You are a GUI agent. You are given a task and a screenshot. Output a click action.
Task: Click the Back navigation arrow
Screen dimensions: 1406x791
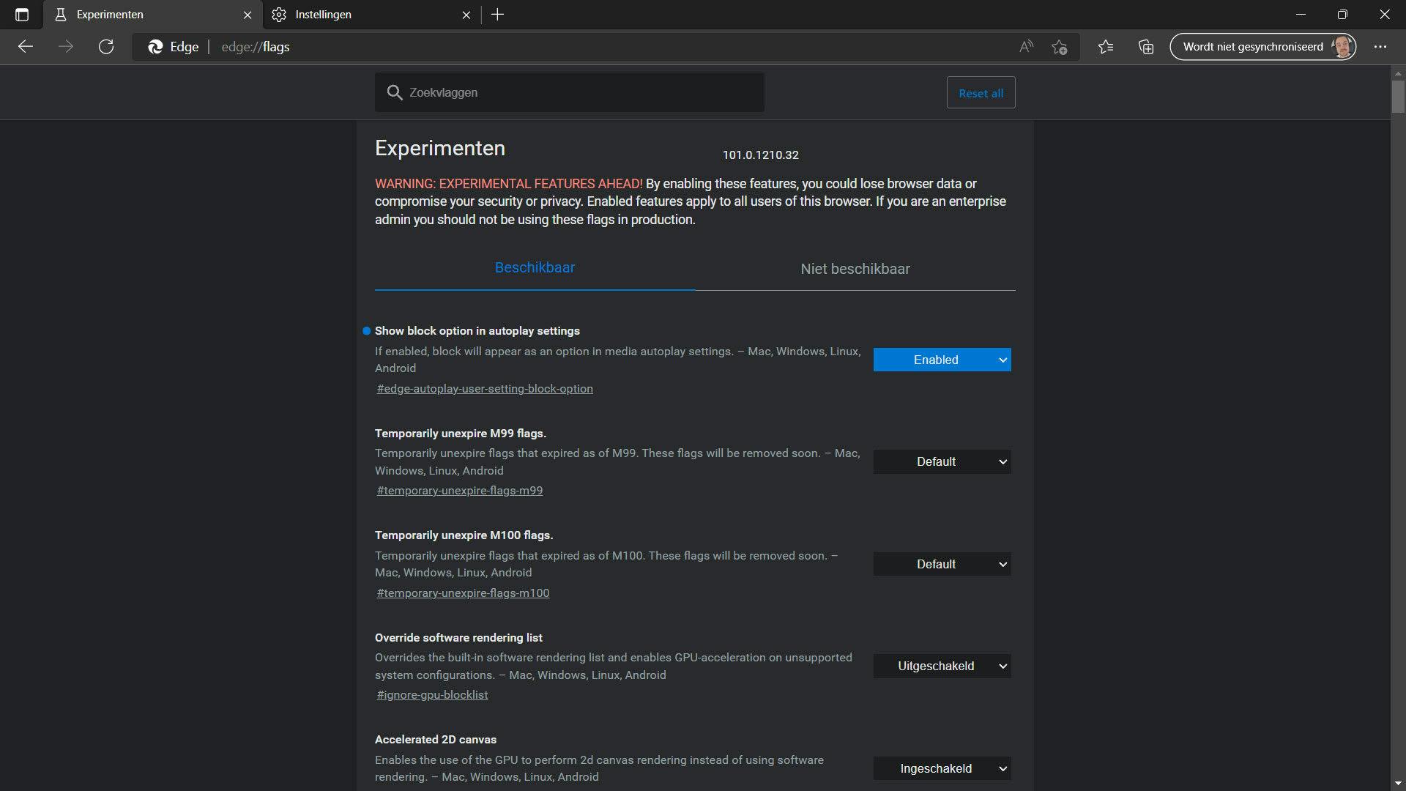pos(26,47)
